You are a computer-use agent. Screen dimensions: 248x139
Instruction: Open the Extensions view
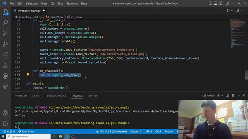tap(5, 55)
